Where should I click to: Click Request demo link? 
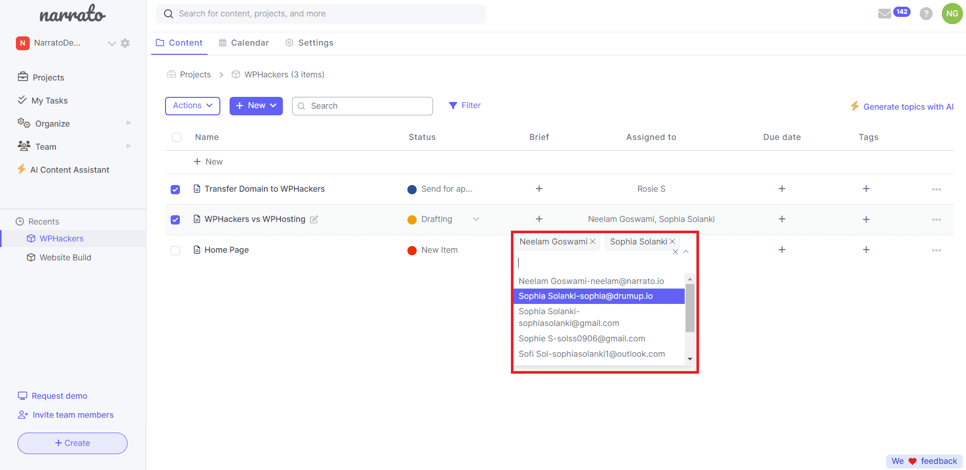pos(52,396)
